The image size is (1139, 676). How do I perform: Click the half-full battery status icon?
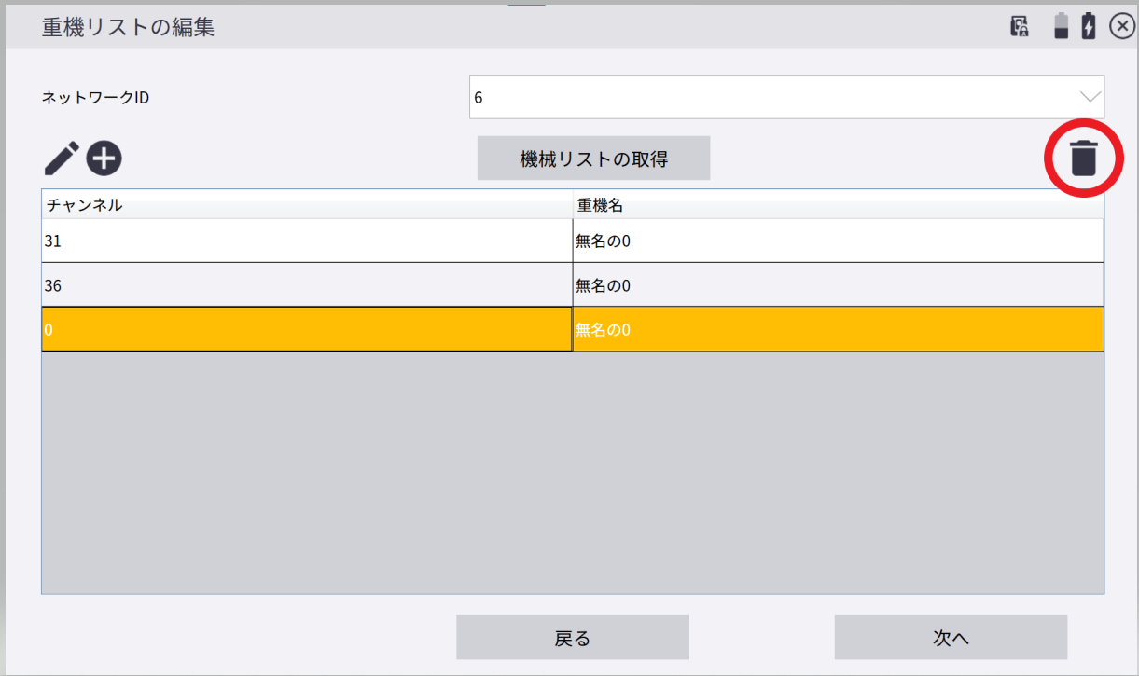point(1062,26)
